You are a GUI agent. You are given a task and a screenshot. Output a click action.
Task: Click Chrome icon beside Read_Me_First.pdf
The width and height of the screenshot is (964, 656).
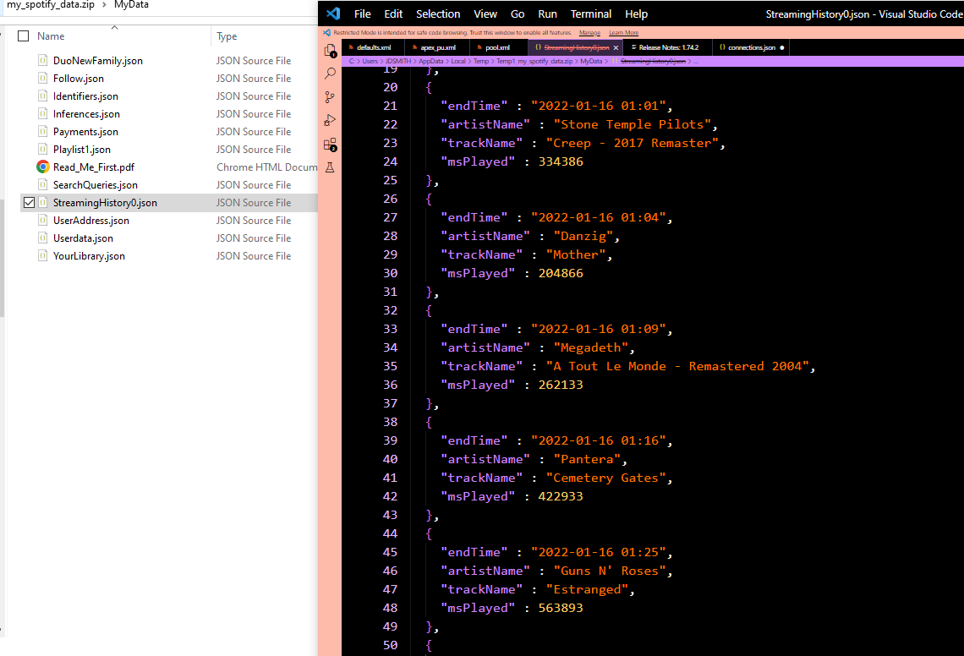click(42, 167)
